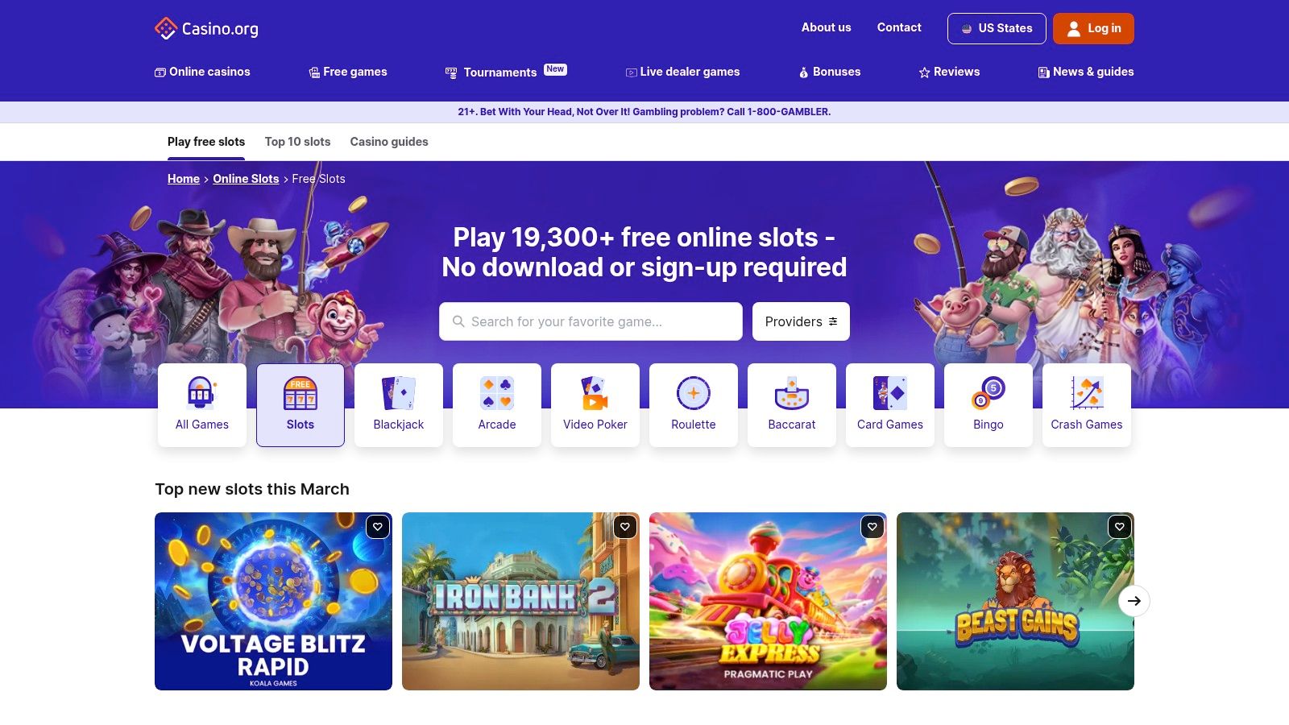Open the Providers filter
The width and height of the screenshot is (1289, 725).
pyautogui.click(x=800, y=321)
